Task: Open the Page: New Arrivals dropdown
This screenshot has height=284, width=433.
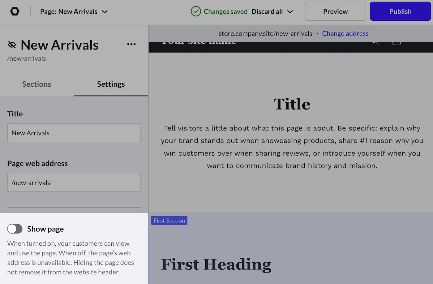Action: [x=74, y=11]
